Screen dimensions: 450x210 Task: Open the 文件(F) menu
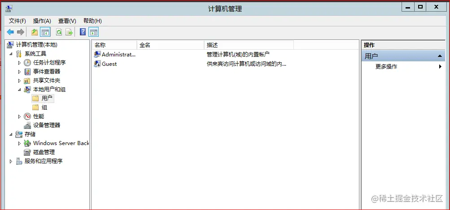click(x=17, y=21)
